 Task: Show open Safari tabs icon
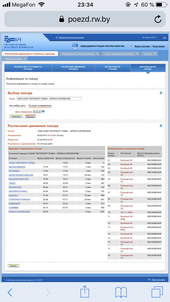click(157, 292)
